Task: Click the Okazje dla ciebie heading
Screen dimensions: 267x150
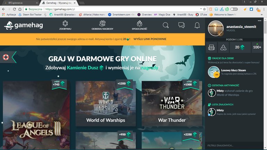Action: tap(221, 58)
